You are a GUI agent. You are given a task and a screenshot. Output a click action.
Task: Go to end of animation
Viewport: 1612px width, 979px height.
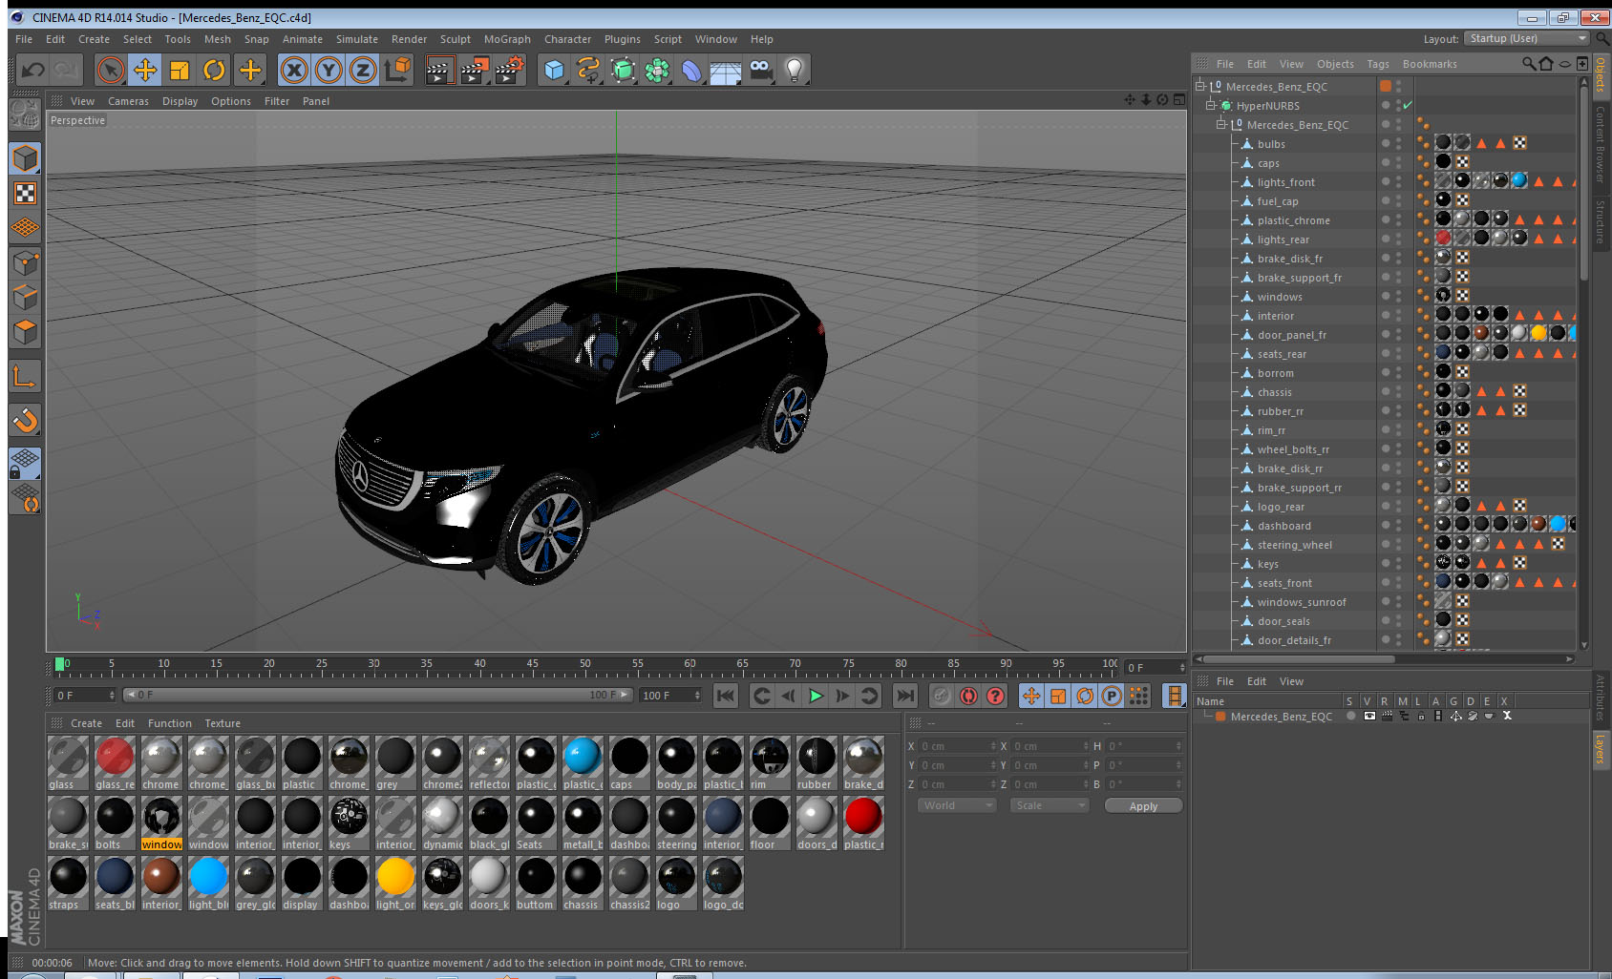905,696
